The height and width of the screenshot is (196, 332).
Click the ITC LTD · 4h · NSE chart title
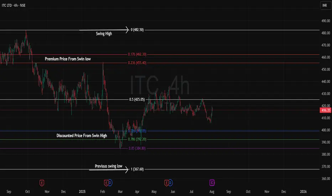(x=14, y=5)
